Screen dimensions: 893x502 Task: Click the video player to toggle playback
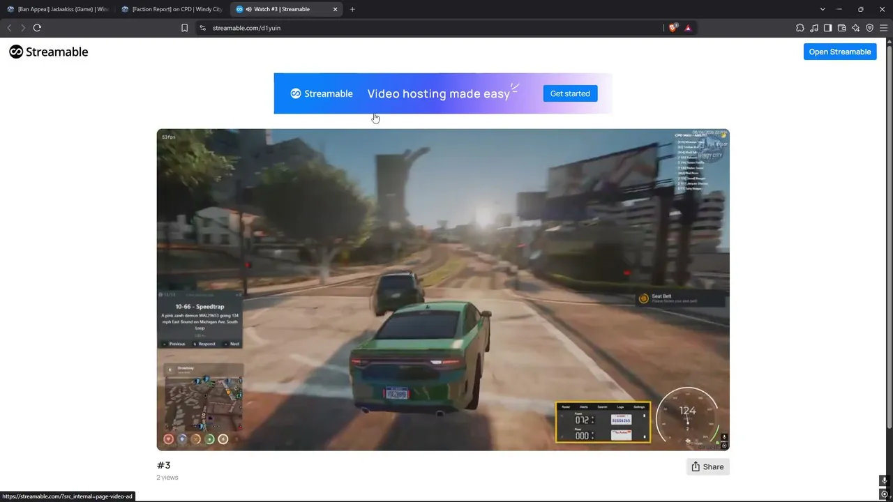tap(443, 289)
